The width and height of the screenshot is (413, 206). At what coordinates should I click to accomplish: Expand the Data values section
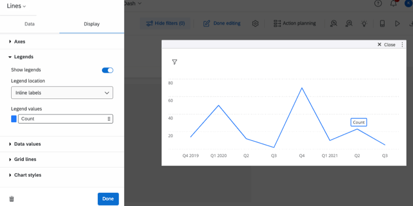[27, 144]
